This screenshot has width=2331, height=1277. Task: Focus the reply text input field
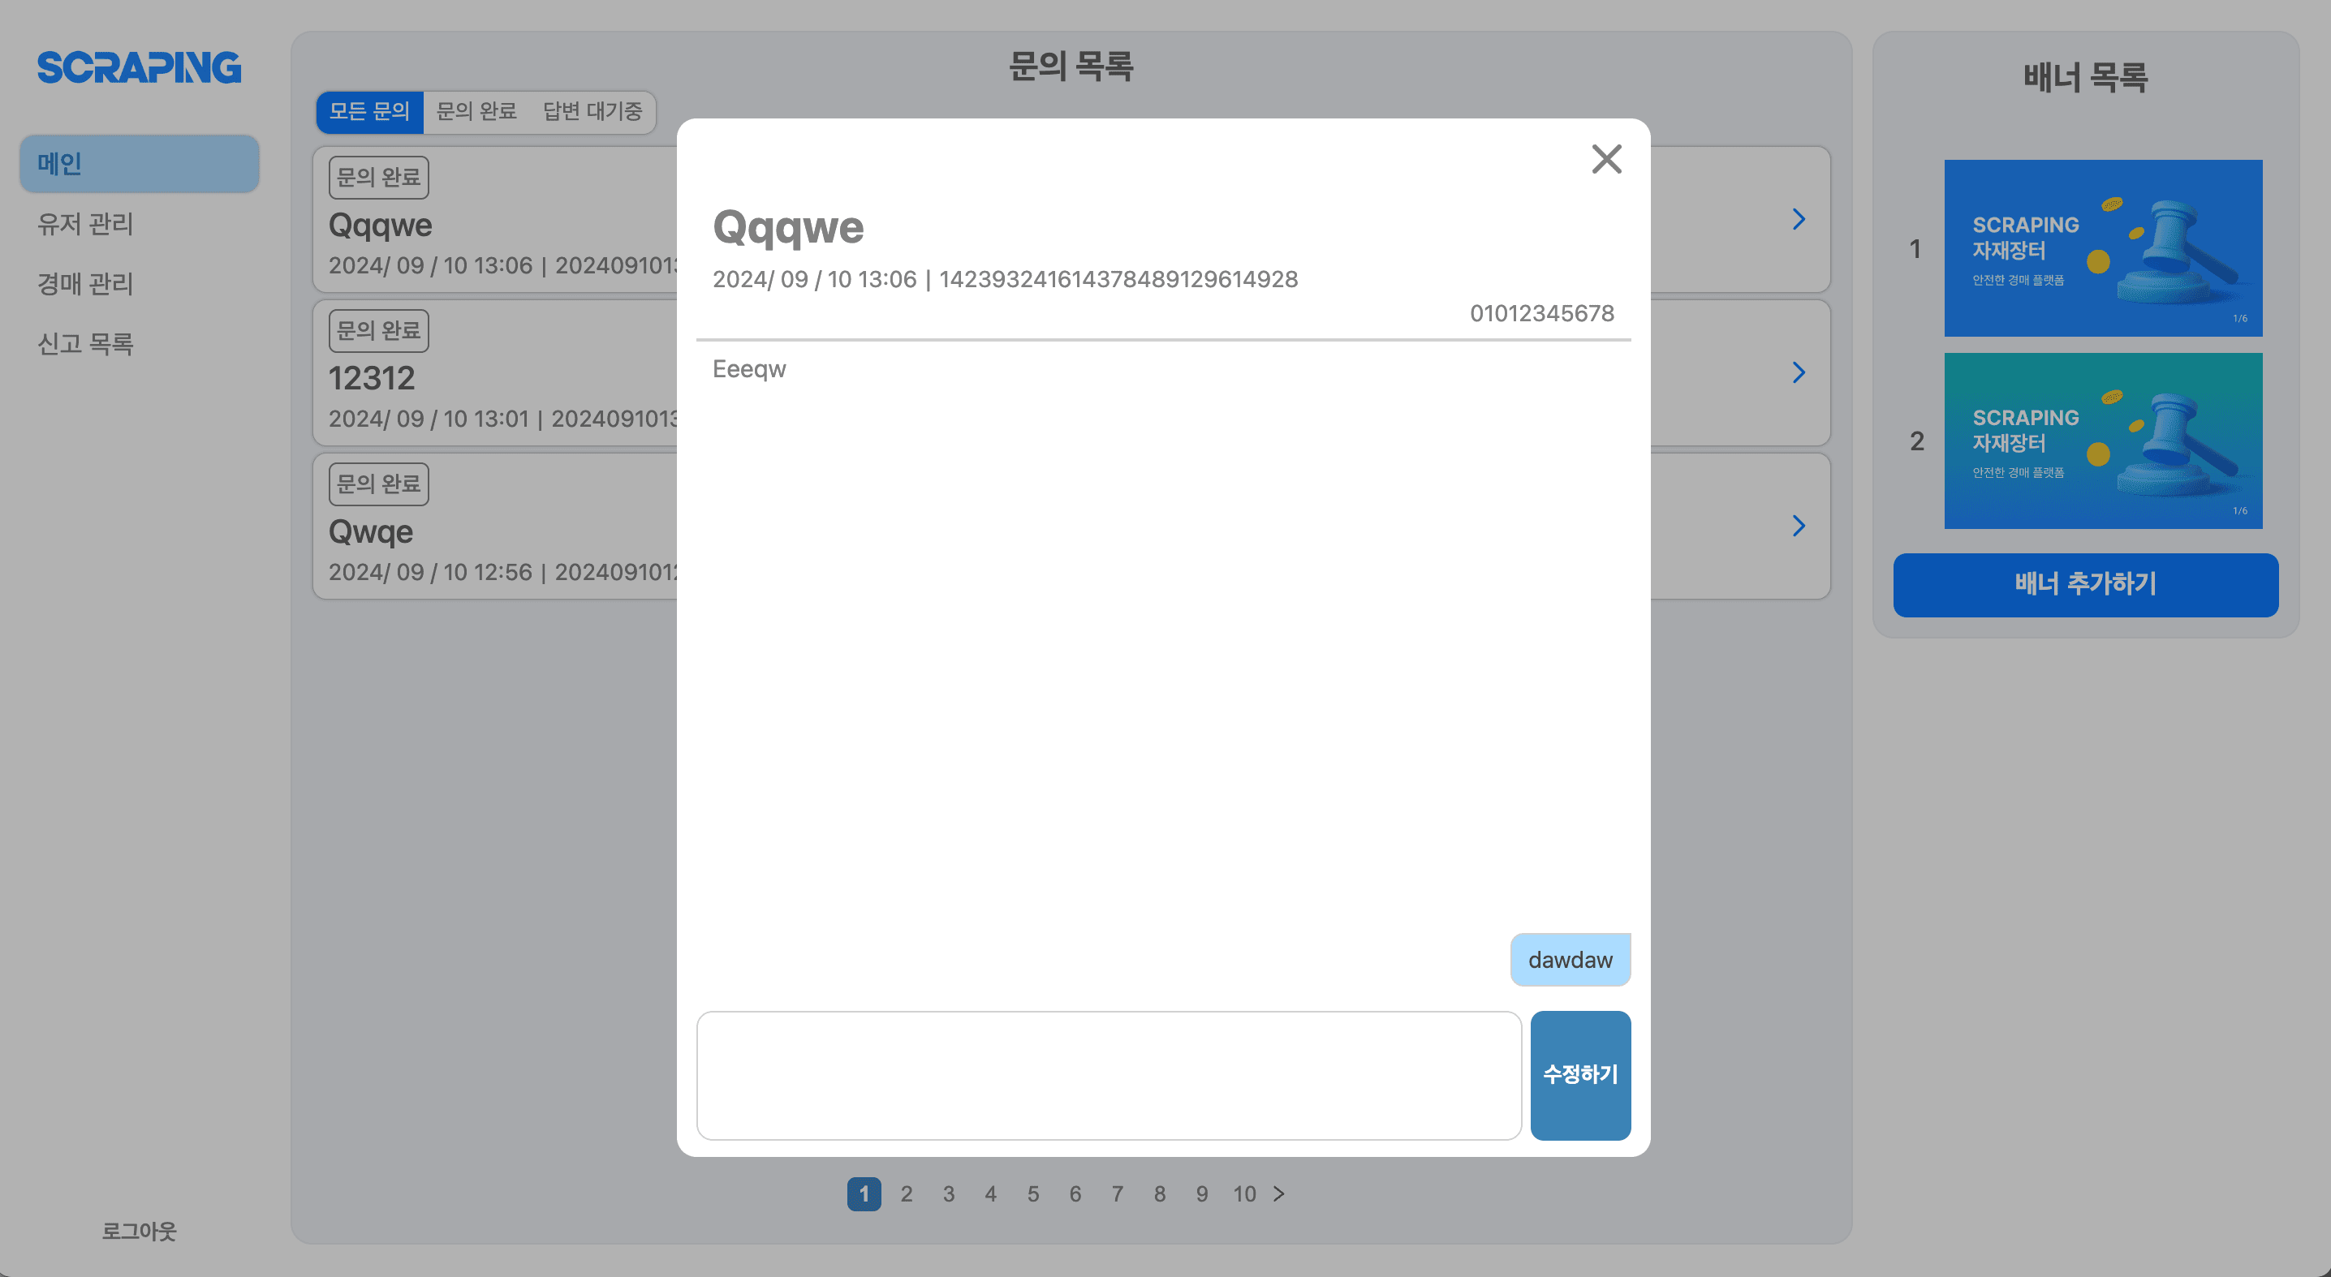click(x=1109, y=1075)
